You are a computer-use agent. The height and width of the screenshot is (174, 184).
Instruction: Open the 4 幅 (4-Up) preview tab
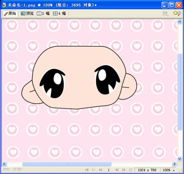[59, 13]
